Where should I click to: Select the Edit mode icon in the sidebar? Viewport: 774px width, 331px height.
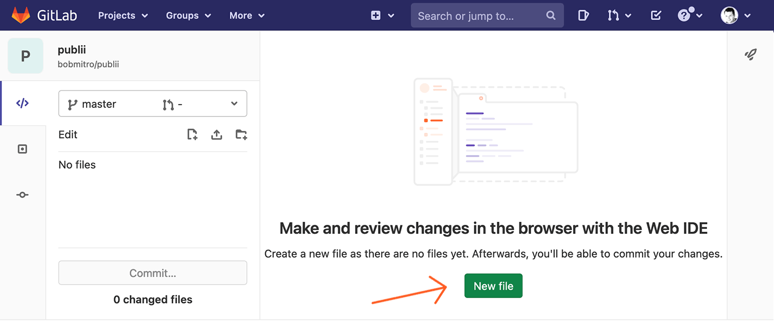point(22,103)
